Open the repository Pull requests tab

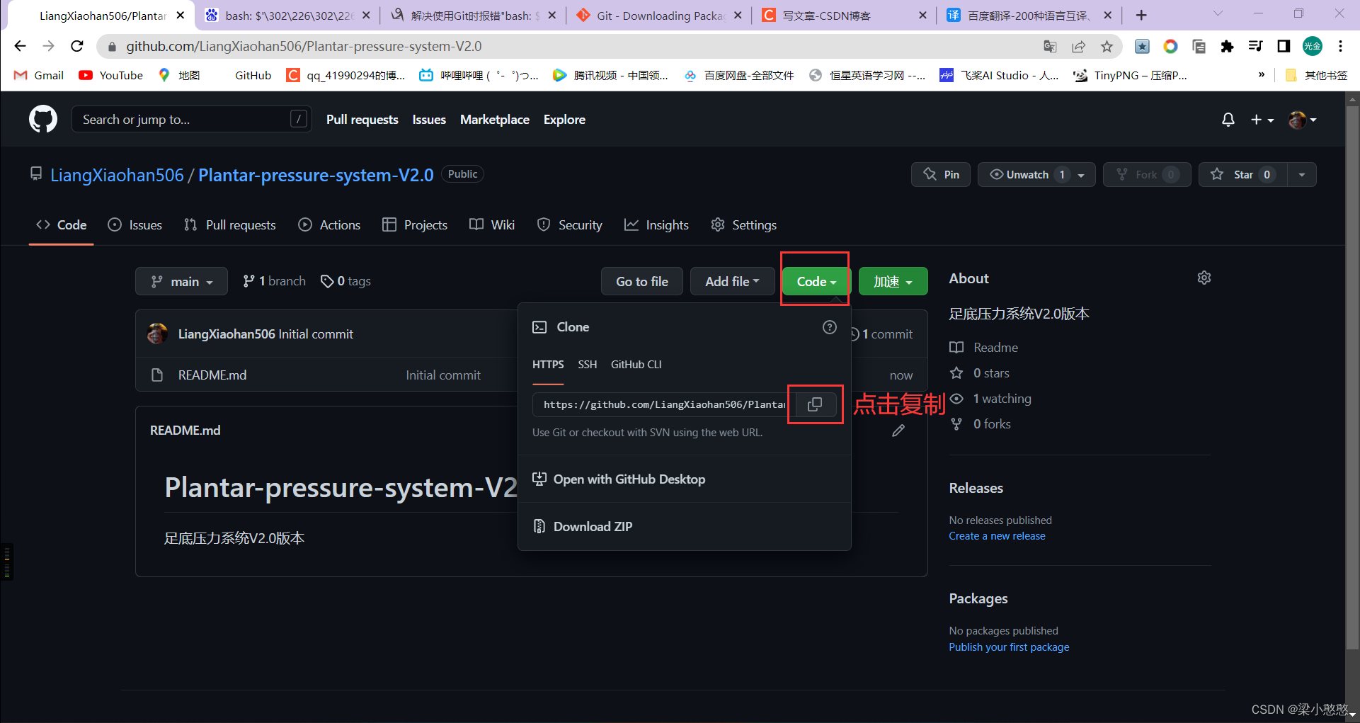229,225
